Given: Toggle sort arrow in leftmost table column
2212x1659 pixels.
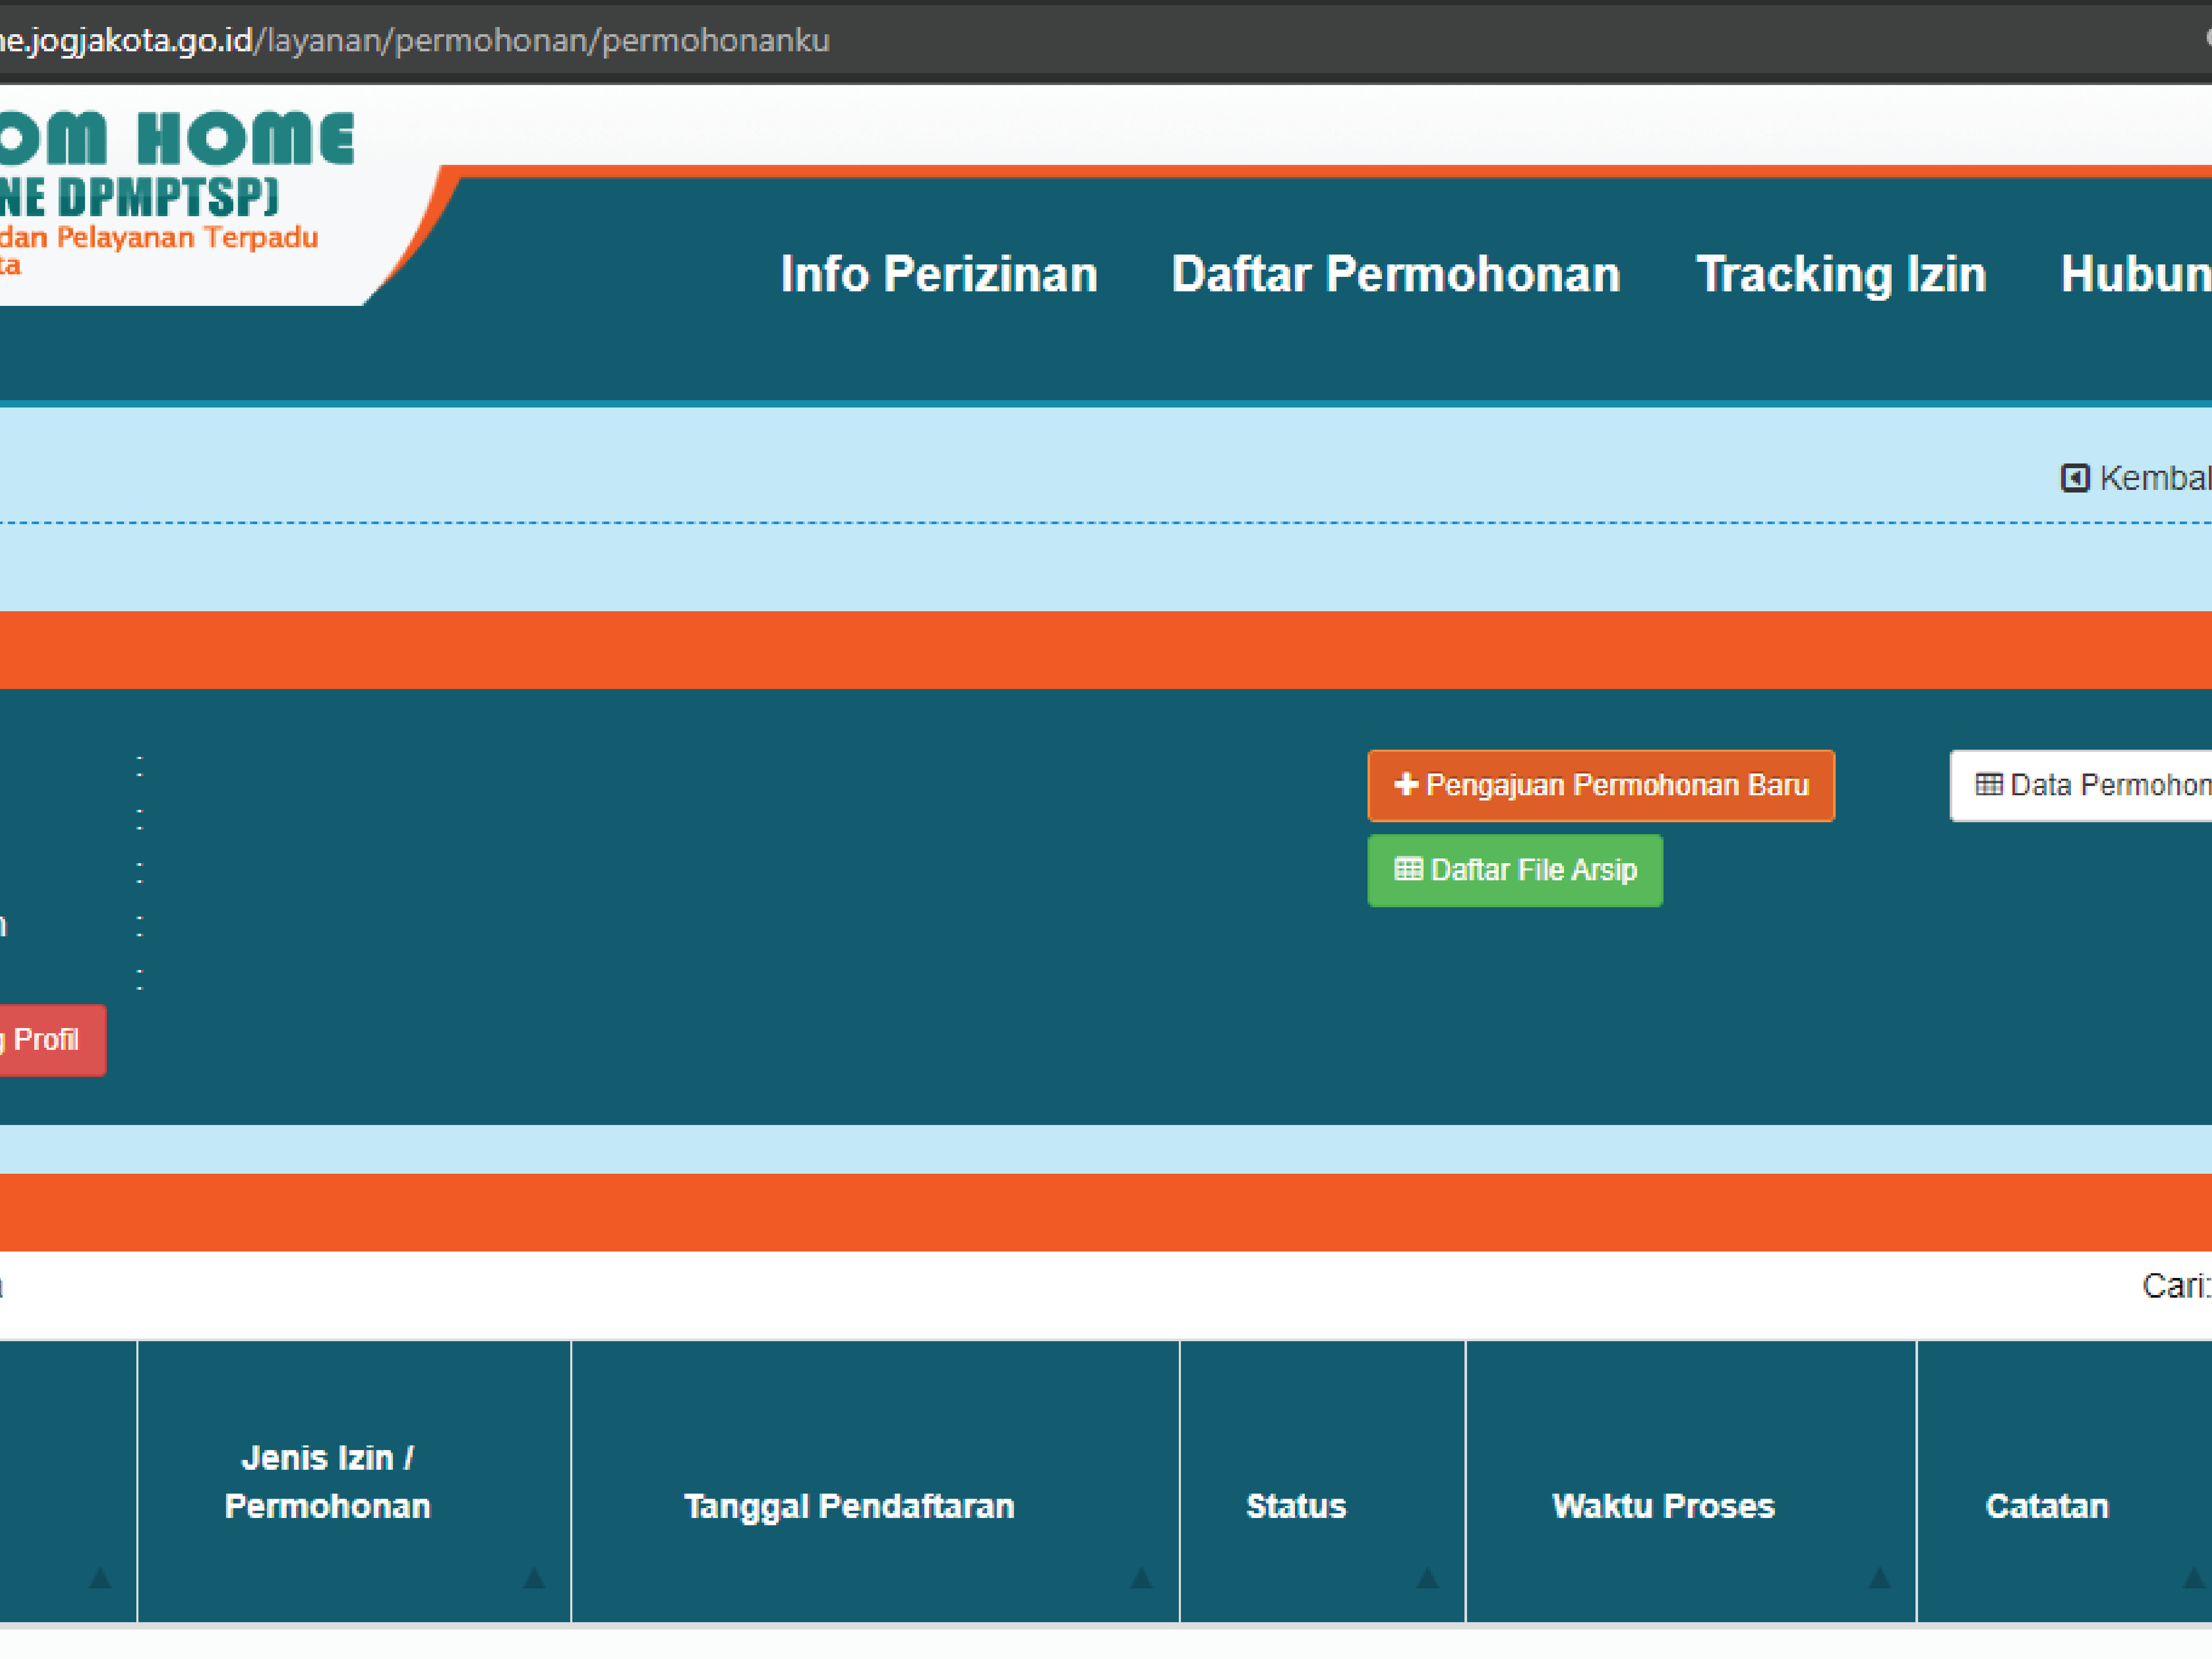Looking at the screenshot, I should pyautogui.click(x=100, y=1578).
